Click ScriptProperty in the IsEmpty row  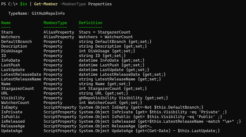coord(60,108)
